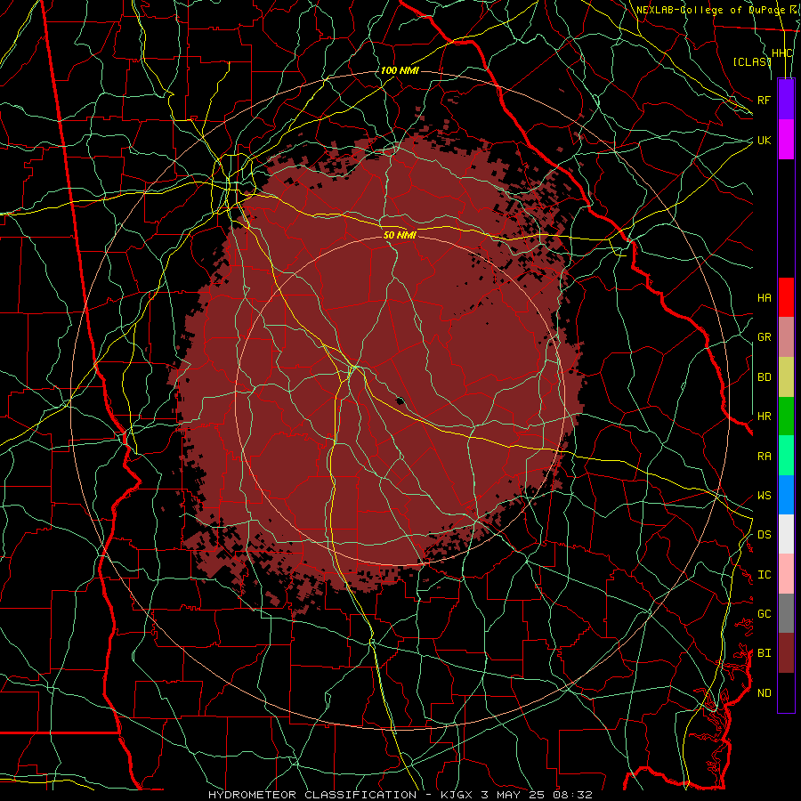The height and width of the screenshot is (801, 801).
Task: Click the HA red legend swatch
Action: click(786, 297)
